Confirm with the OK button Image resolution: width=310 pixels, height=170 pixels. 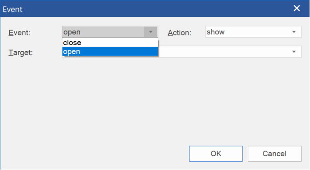point(216,154)
